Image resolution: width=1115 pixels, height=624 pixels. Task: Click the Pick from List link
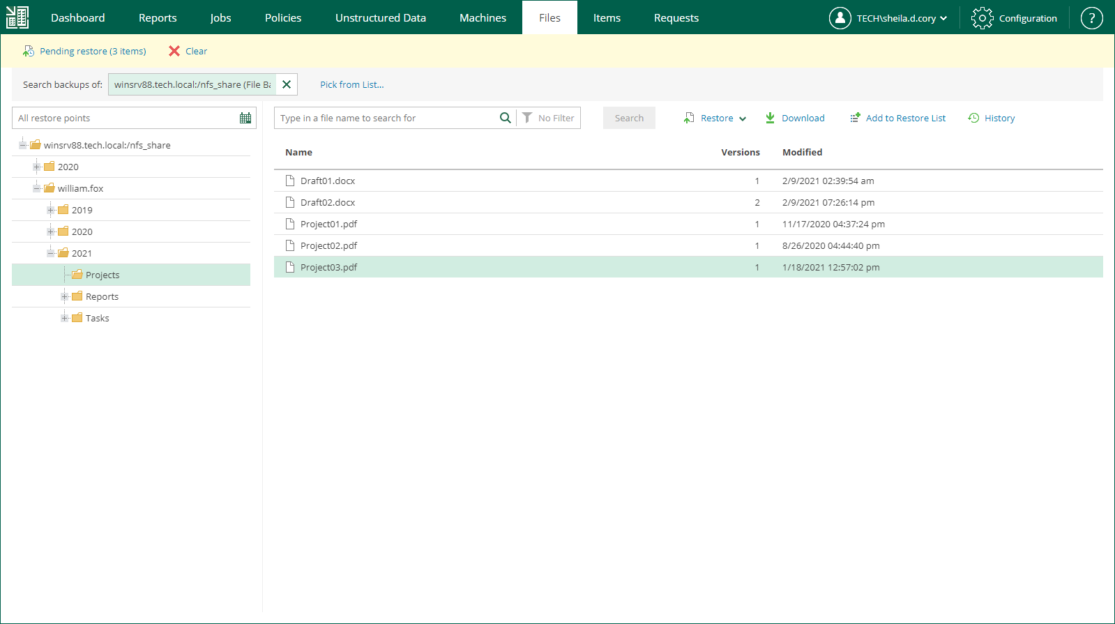pyautogui.click(x=351, y=84)
